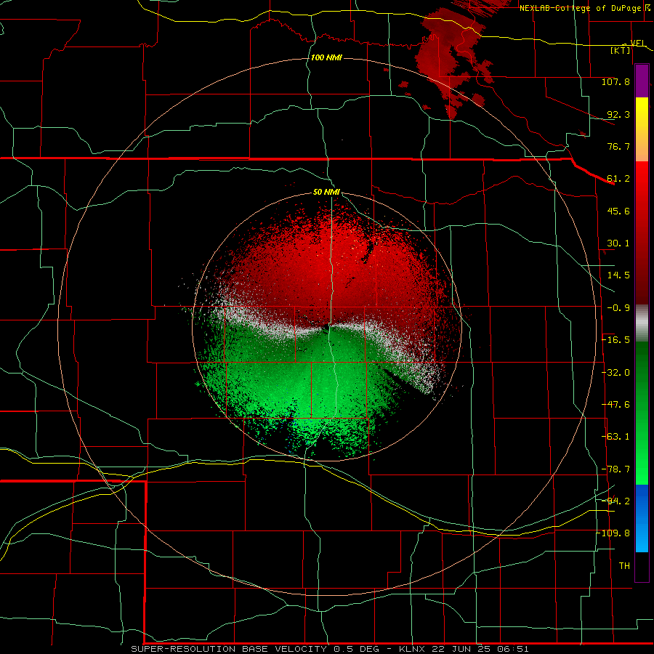Pick the gray zero-velocity segment of the color bar
This screenshot has height=654, width=654.
coord(642,323)
